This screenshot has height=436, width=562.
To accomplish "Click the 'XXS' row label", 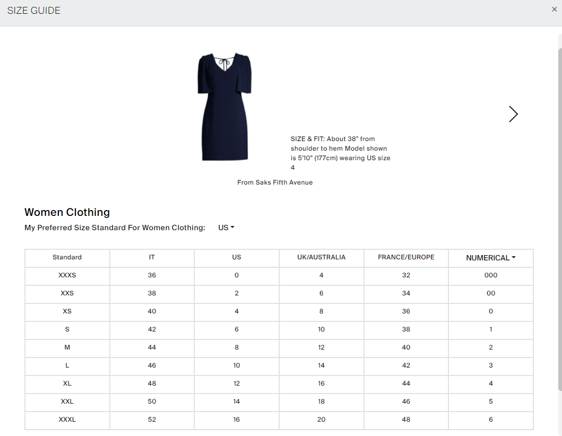I will tap(67, 293).
